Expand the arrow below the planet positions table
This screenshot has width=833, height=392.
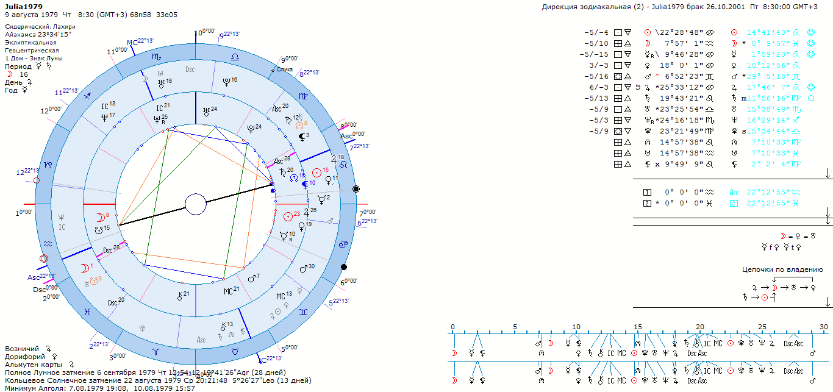point(828,174)
